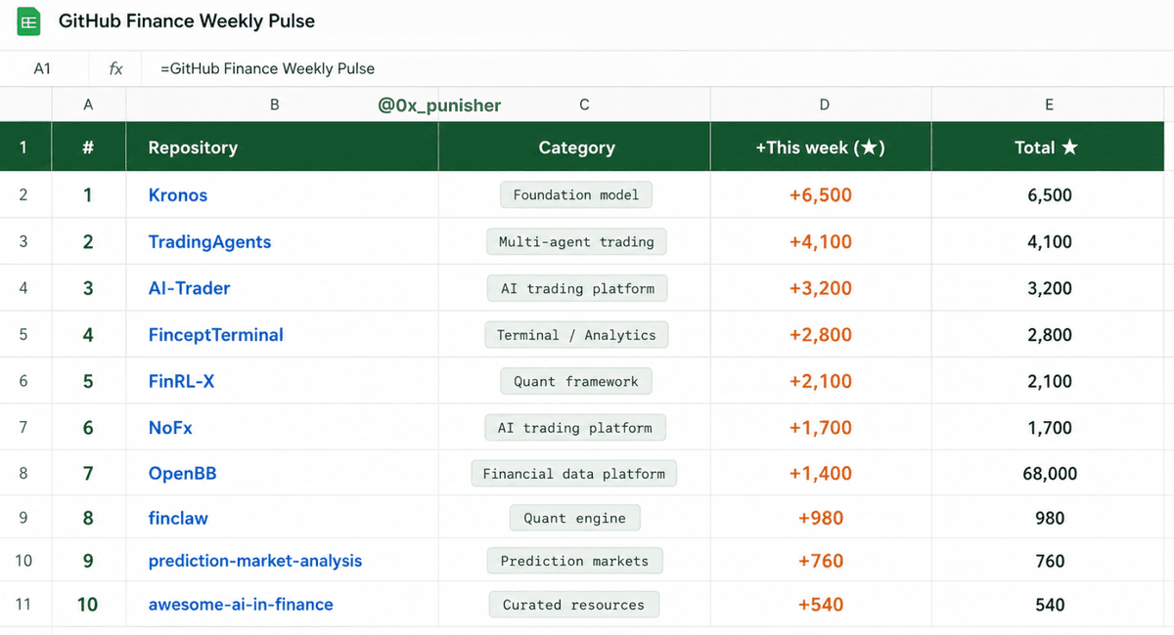The height and width of the screenshot is (635, 1174).
Task: Click the +980 weekly stars cell
Action: [x=821, y=518]
